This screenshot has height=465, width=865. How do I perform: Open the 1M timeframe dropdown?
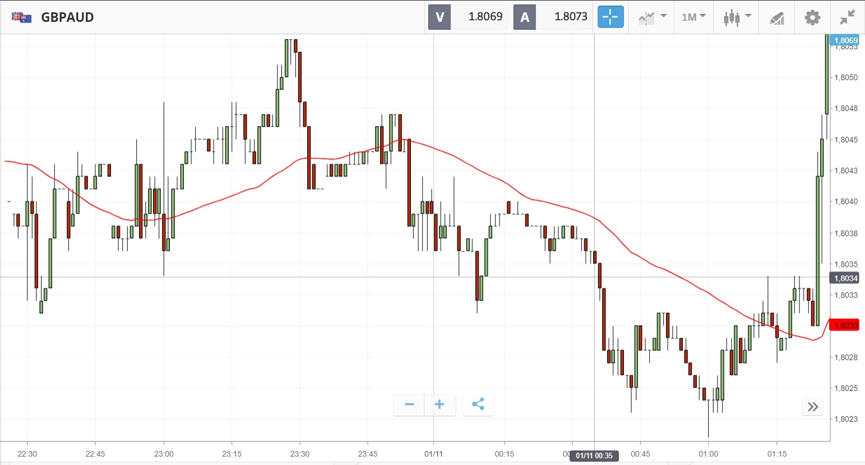693,17
